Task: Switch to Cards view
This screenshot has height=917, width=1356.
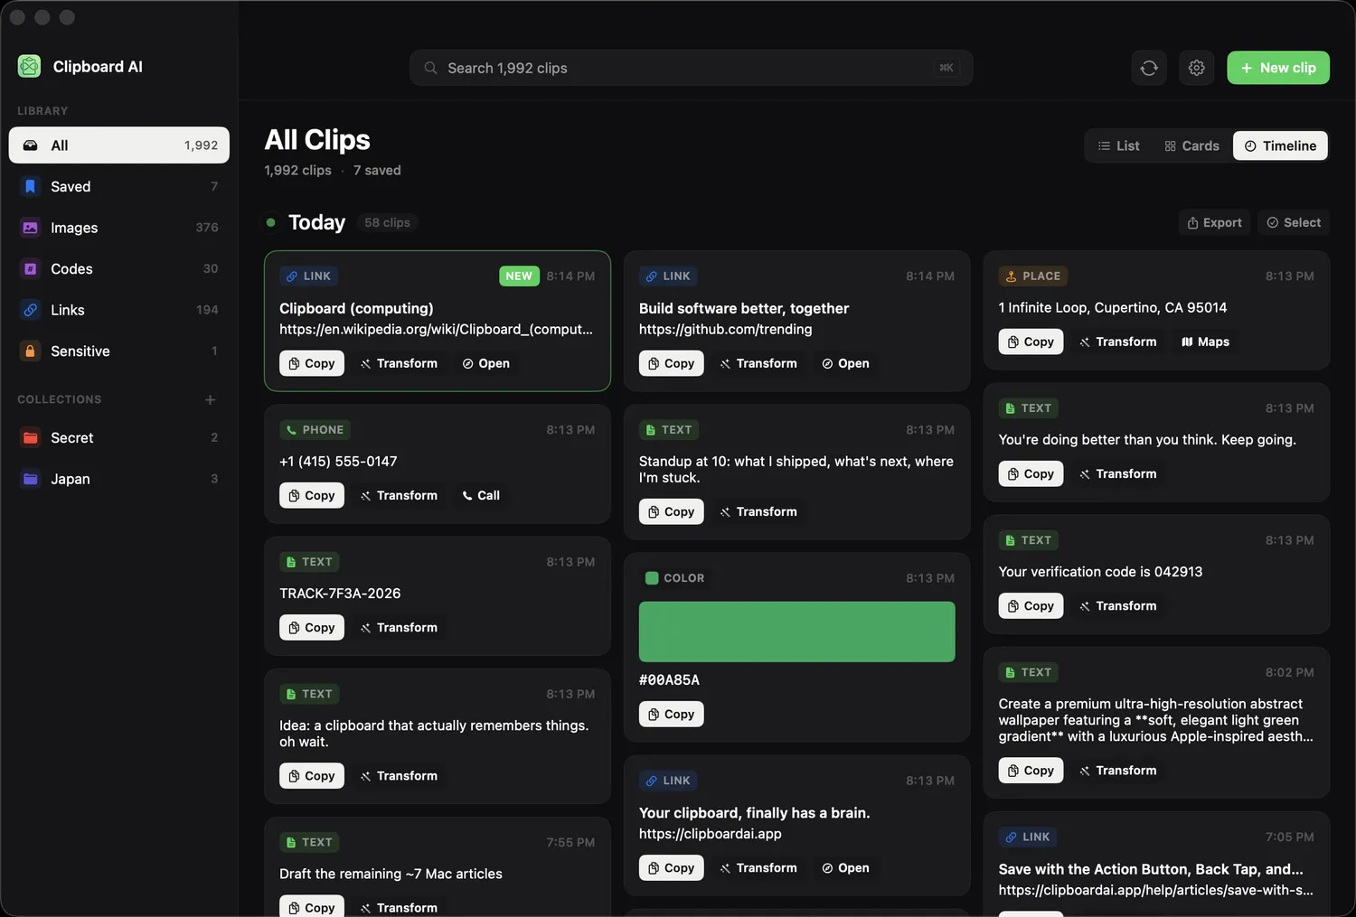Action: (1191, 145)
